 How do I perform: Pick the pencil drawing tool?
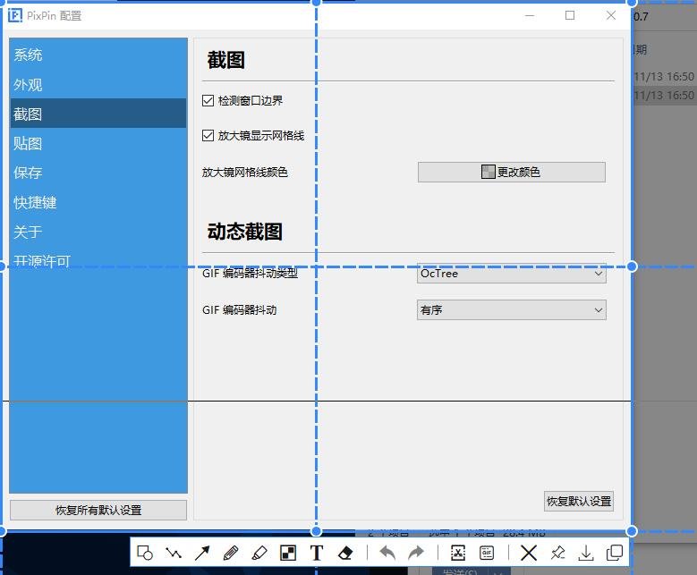[x=230, y=553]
